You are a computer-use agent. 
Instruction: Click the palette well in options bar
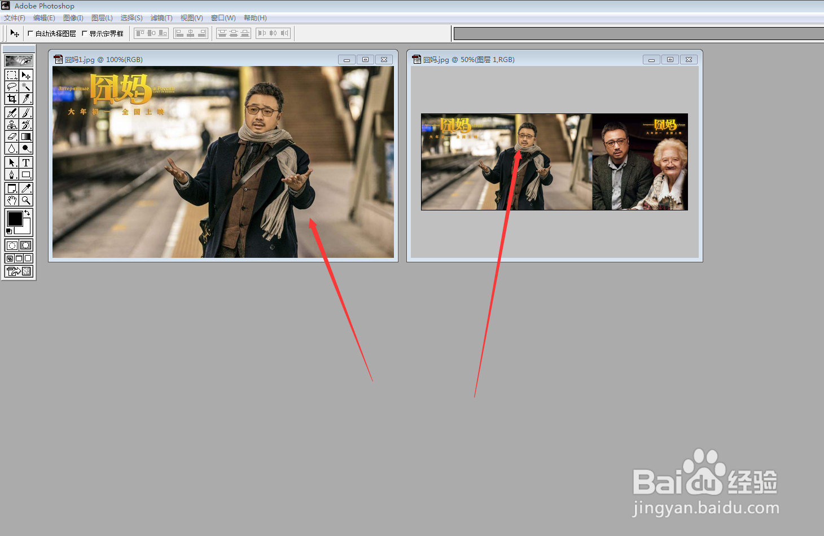coord(639,34)
